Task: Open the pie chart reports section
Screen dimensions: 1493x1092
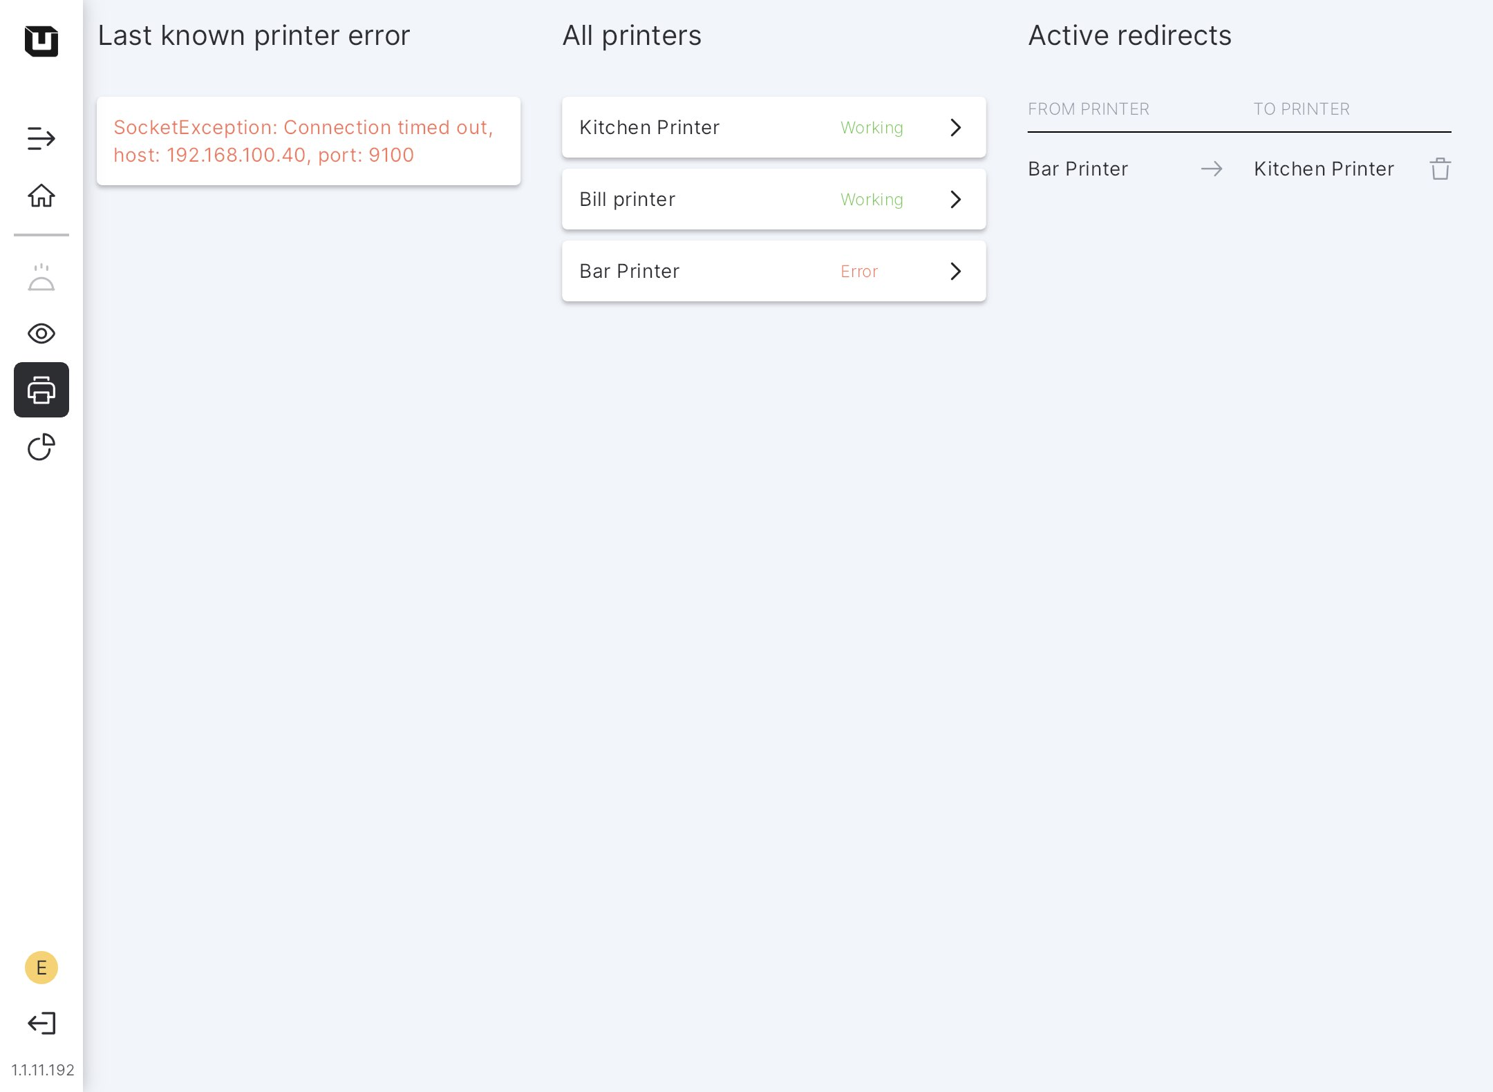Action: click(41, 447)
